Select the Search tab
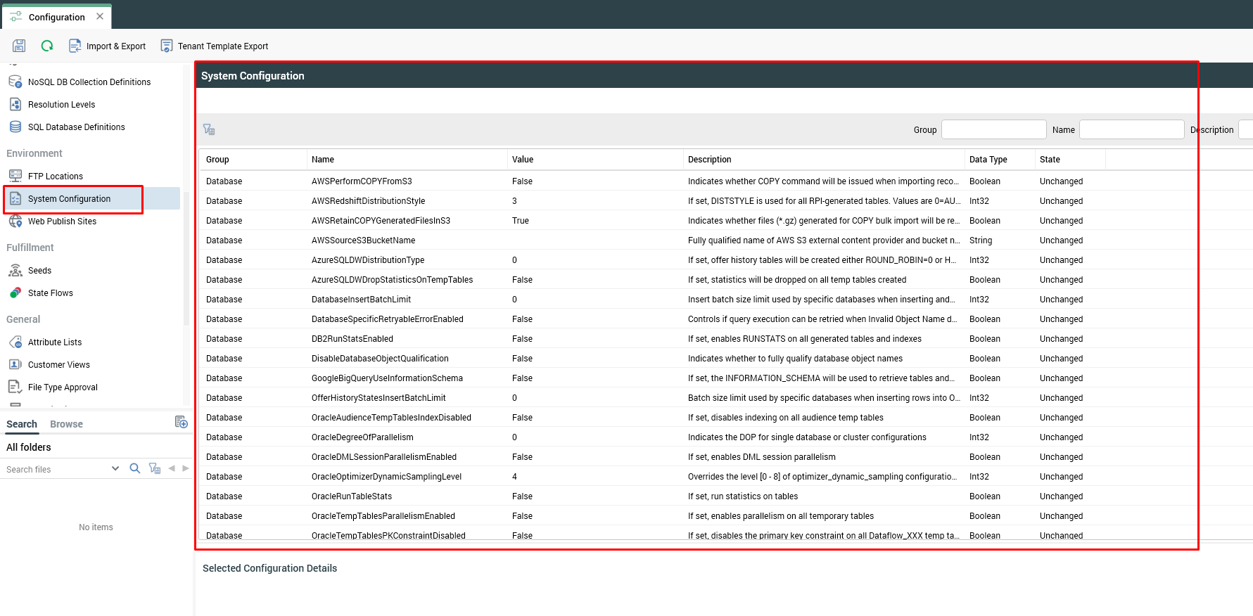This screenshot has width=1253, height=616. 22,424
